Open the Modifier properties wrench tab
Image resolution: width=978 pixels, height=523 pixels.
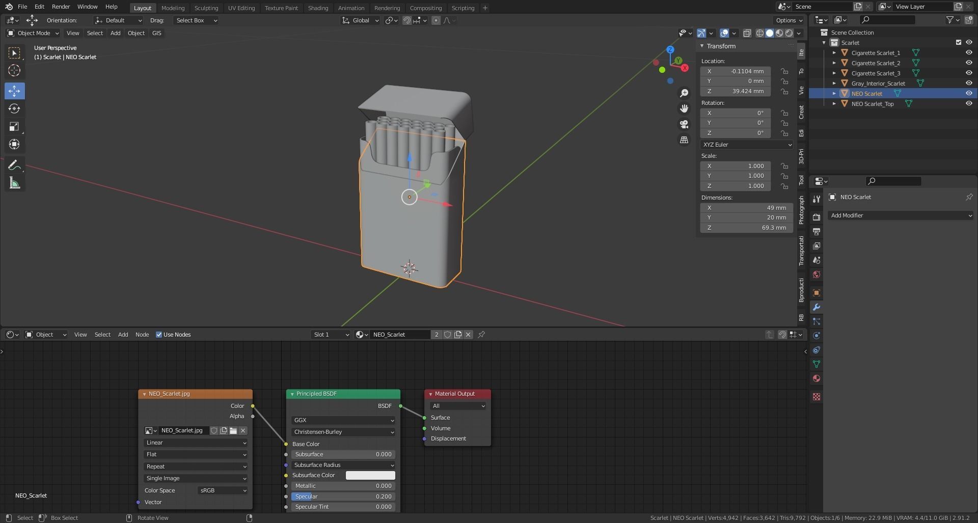[817, 307]
